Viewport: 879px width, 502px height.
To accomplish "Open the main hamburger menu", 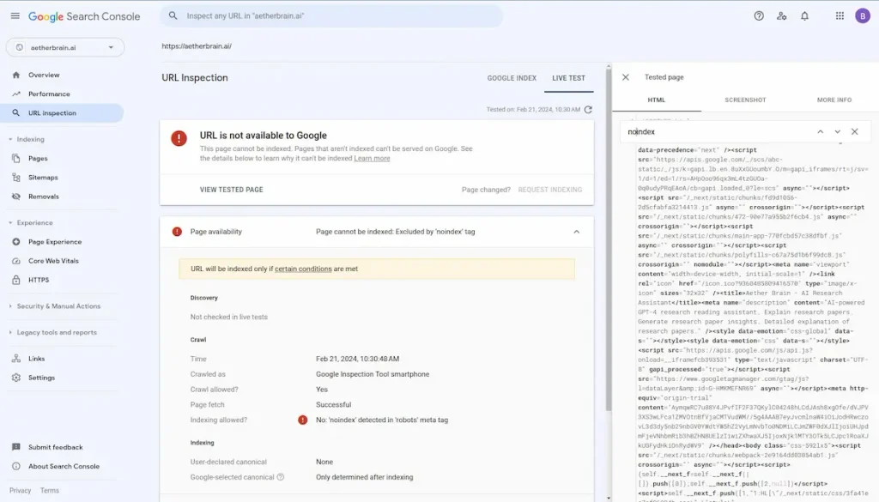I will click(x=15, y=15).
